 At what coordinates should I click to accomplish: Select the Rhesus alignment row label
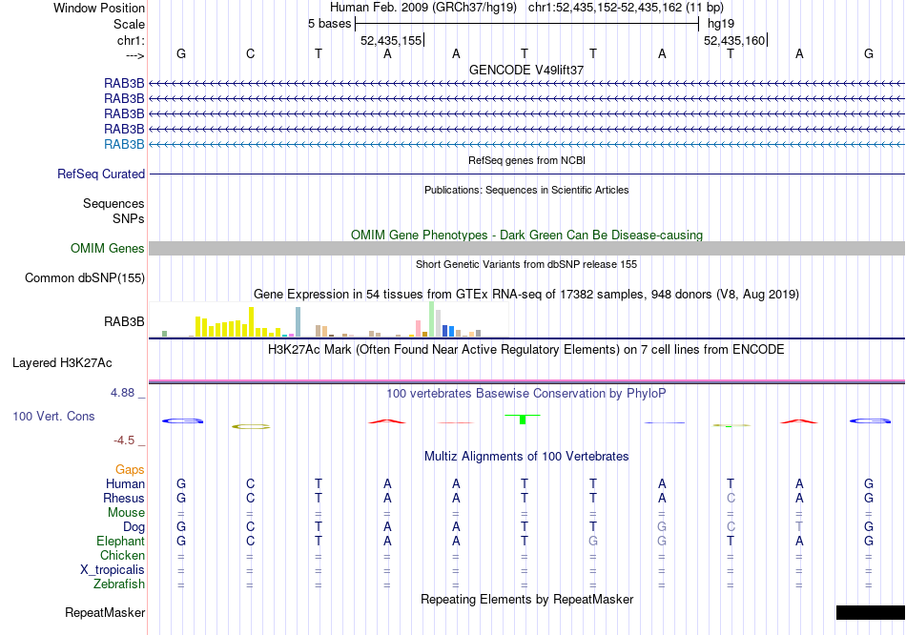click(124, 498)
